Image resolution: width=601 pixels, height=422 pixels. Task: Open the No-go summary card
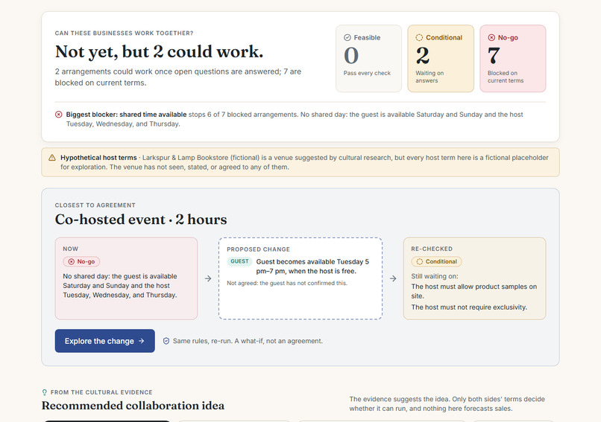pos(513,59)
